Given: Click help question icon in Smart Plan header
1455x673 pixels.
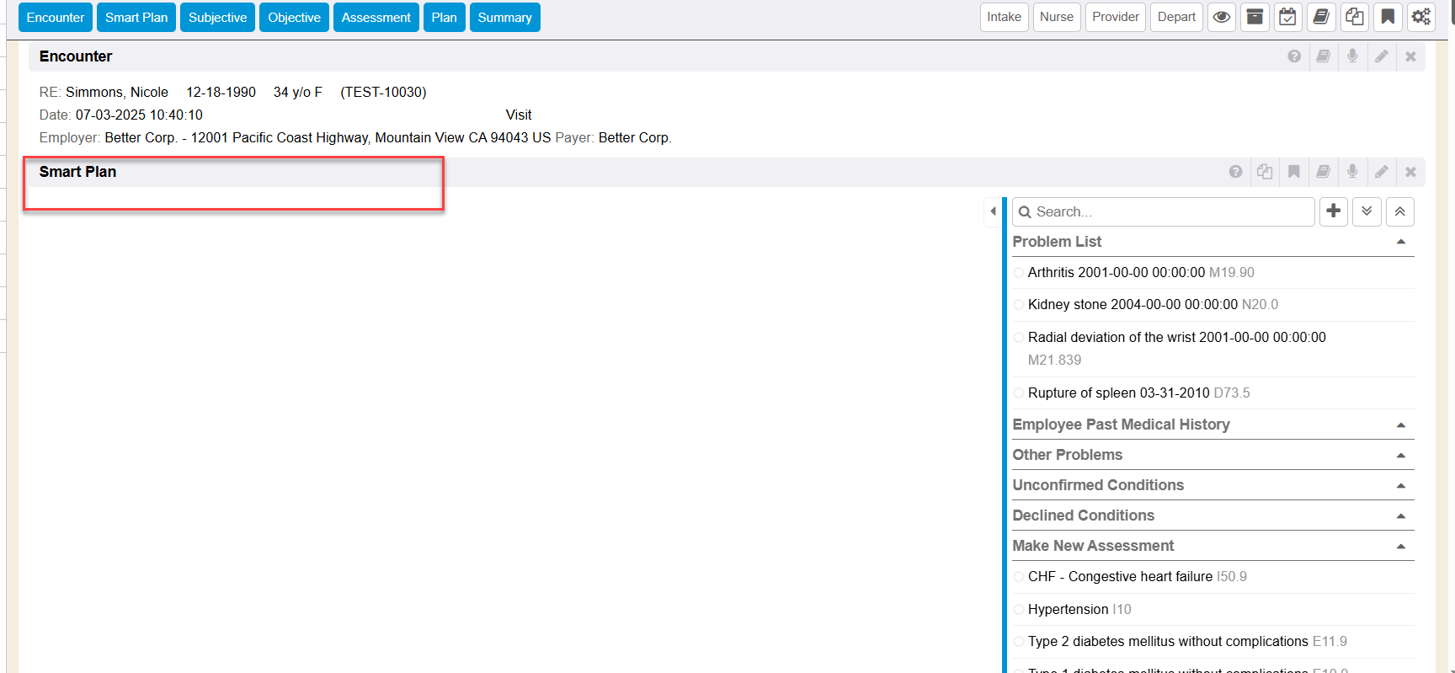Looking at the screenshot, I should (x=1235, y=172).
